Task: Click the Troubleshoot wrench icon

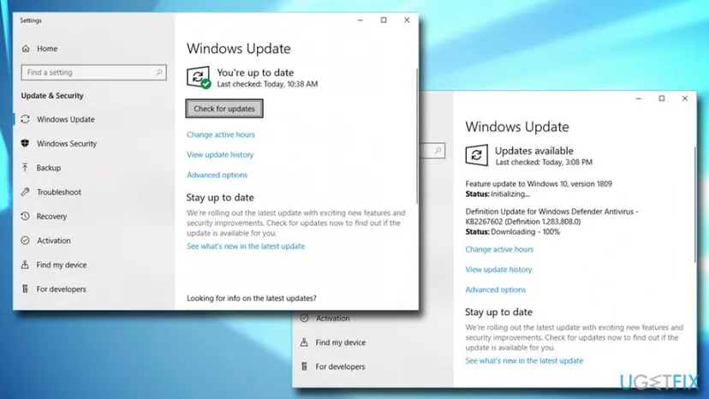Action: tap(26, 192)
